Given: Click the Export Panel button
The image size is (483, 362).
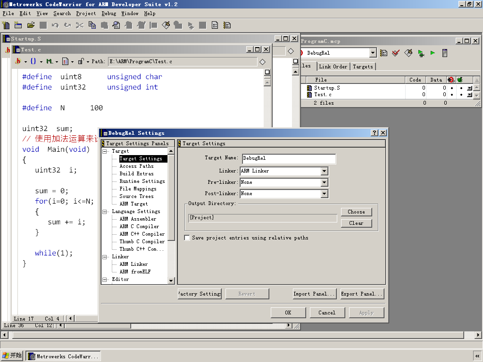Looking at the screenshot, I should [x=362, y=294].
